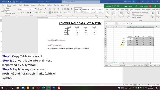160x90 pixels.
Task: Apply Text Effects in Word's Font group
Action: click(x=36, y=12)
